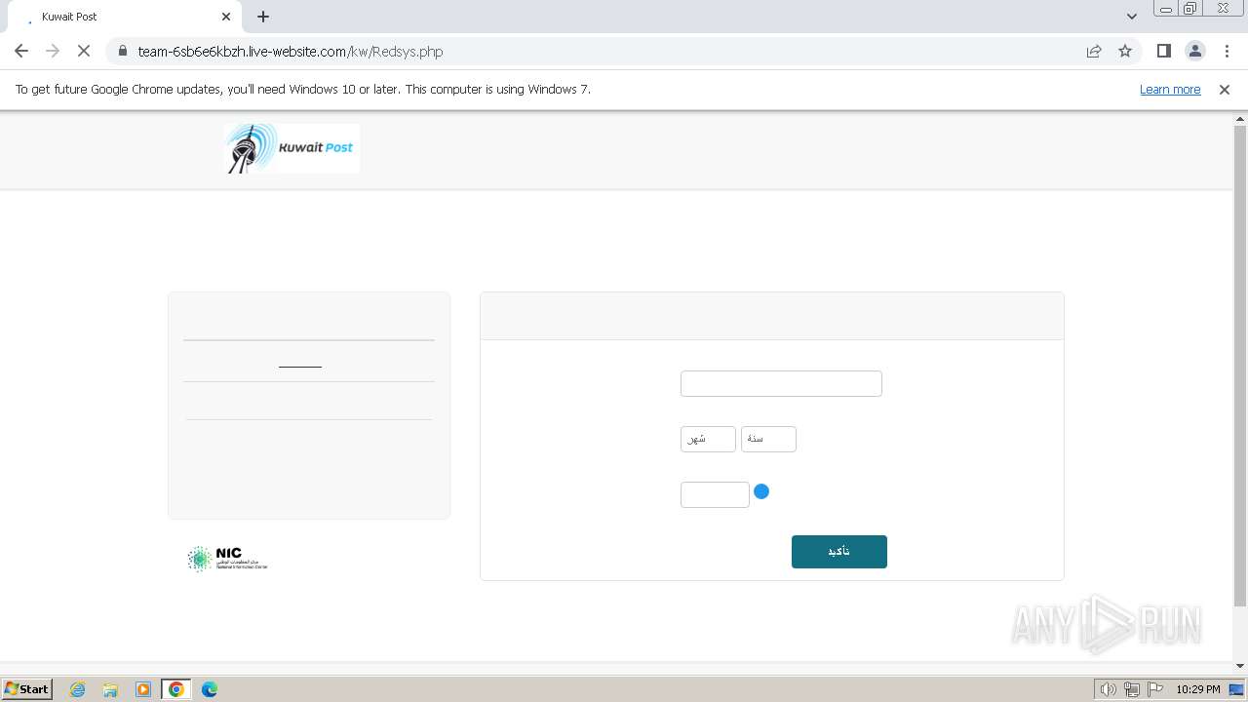Open the Windows Start menu
Screen dimensions: 1248x702
[x=27, y=688]
